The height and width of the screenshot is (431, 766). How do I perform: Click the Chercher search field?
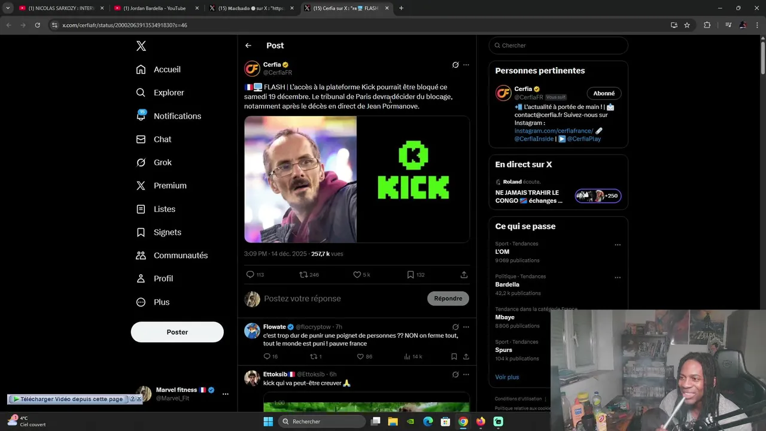click(558, 45)
